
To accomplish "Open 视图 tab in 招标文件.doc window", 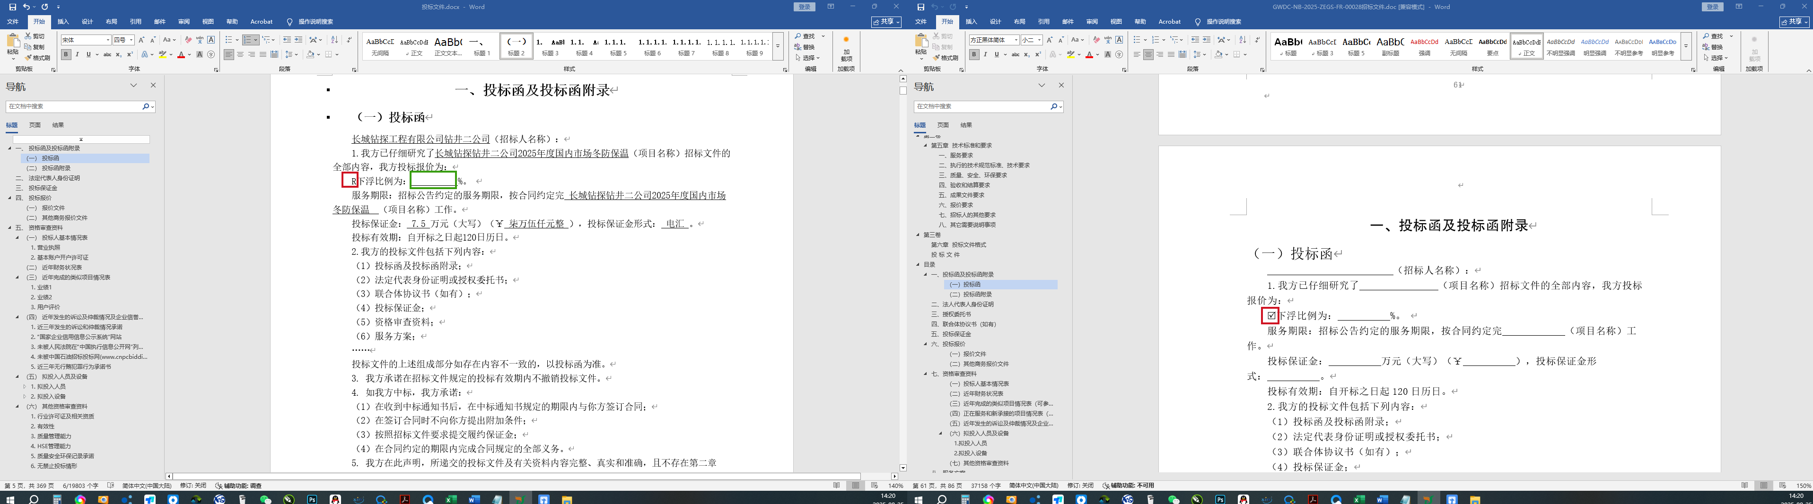I will (x=1116, y=22).
